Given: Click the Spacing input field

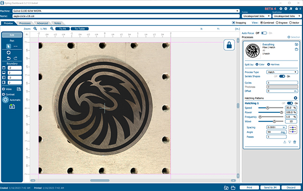Looking at the screenshot, I should pyautogui.click(x=276, y=128).
